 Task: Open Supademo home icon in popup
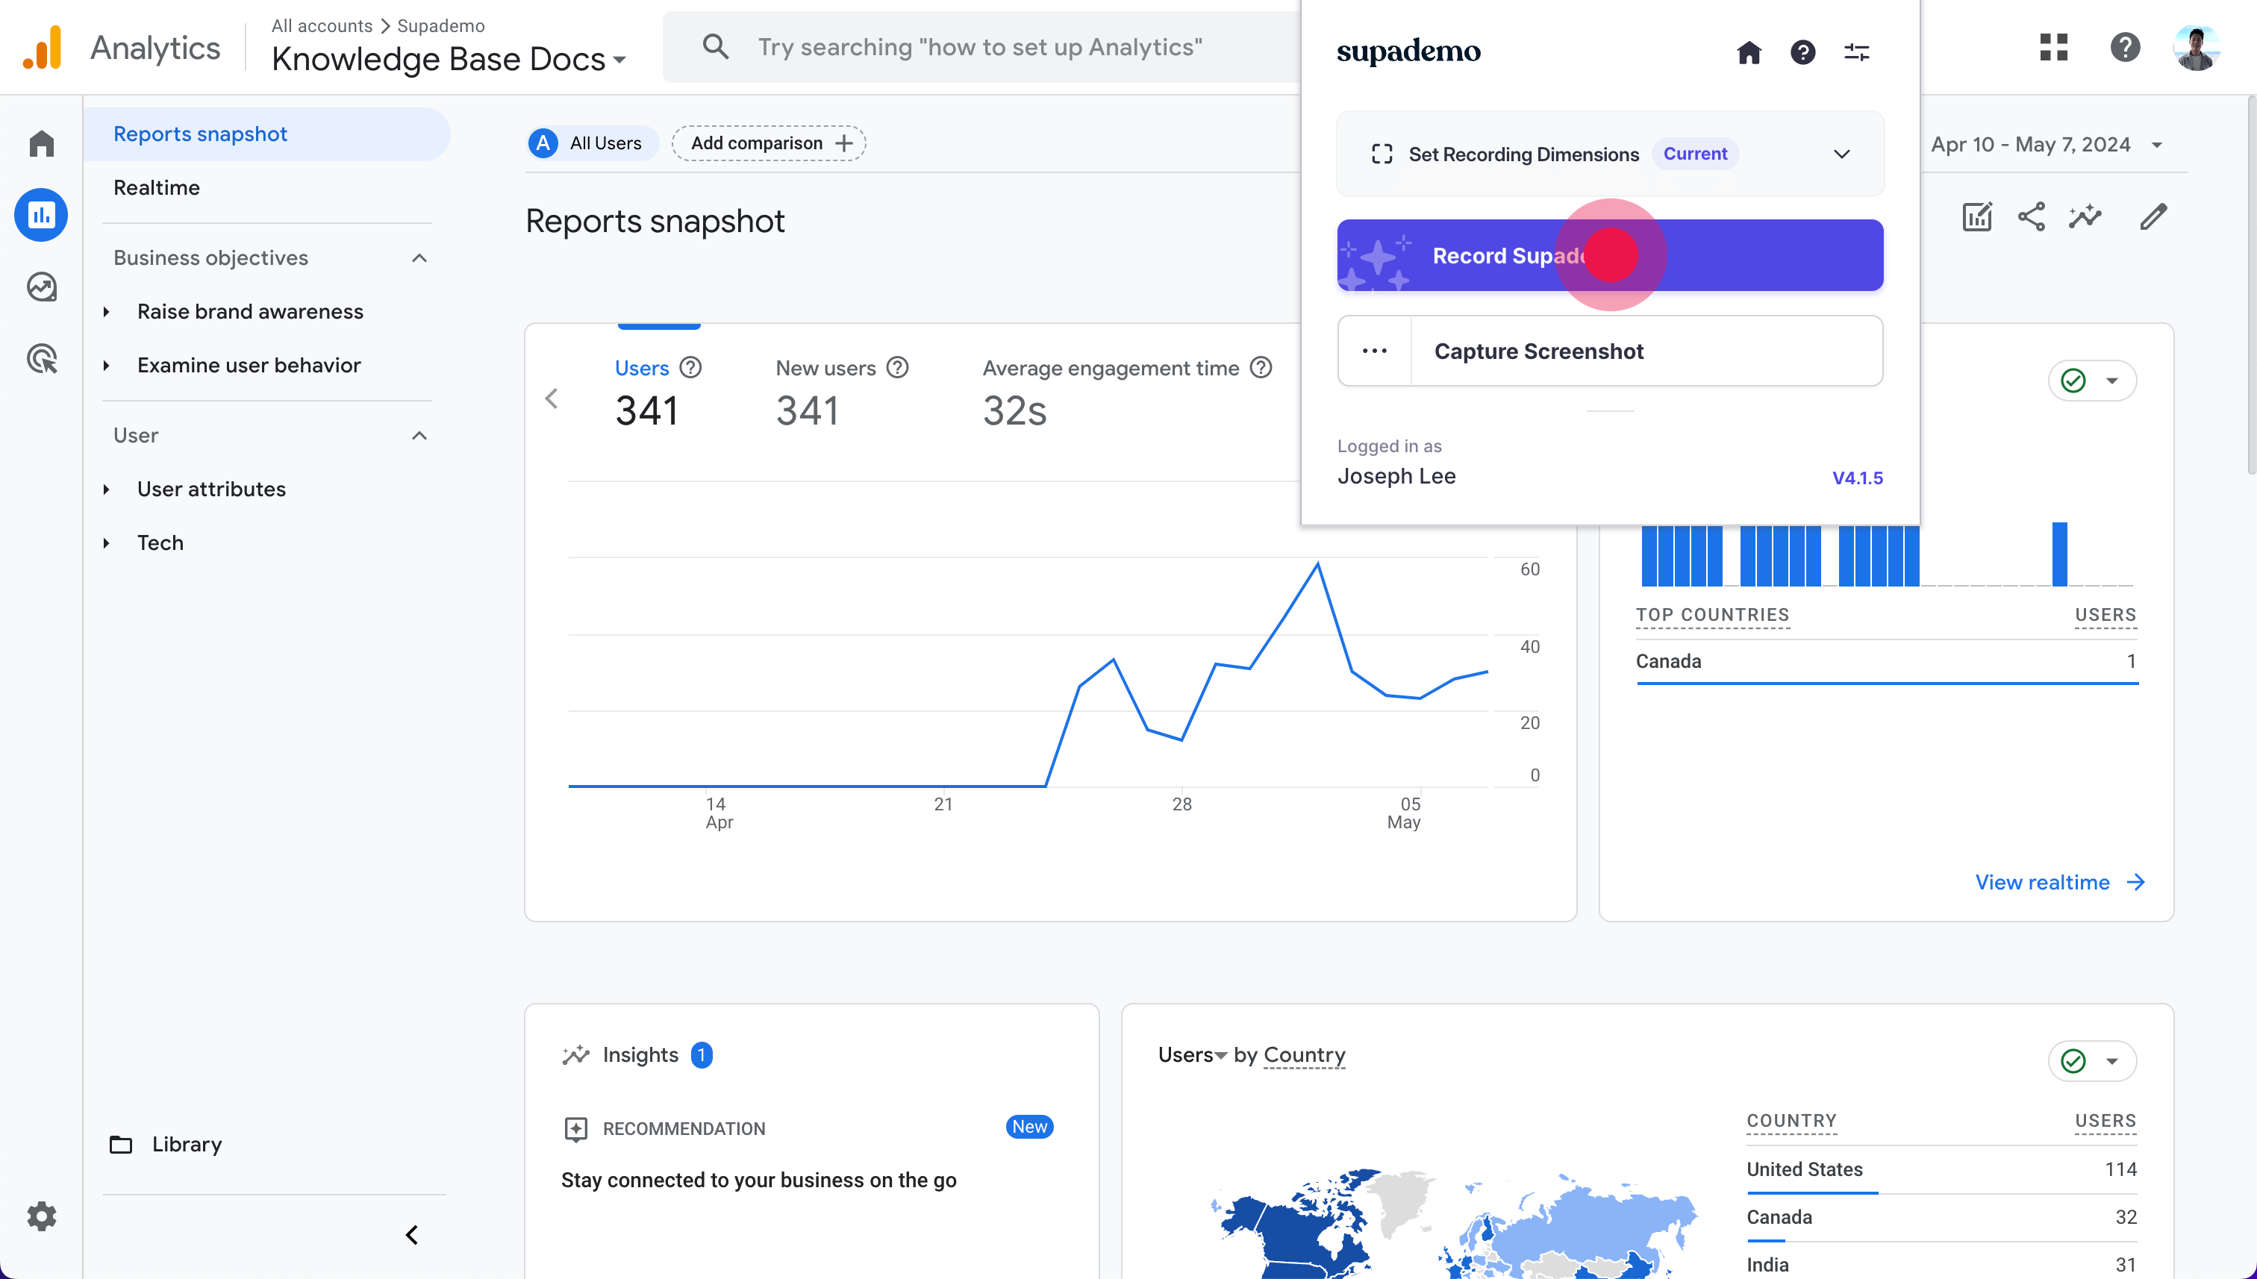(x=1748, y=53)
